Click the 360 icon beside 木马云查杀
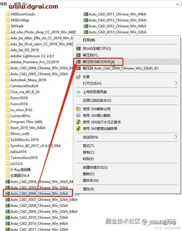The image size is (182, 231). coord(78,122)
